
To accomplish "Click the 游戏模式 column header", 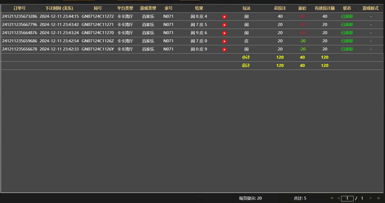I will (x=370, y=8).
